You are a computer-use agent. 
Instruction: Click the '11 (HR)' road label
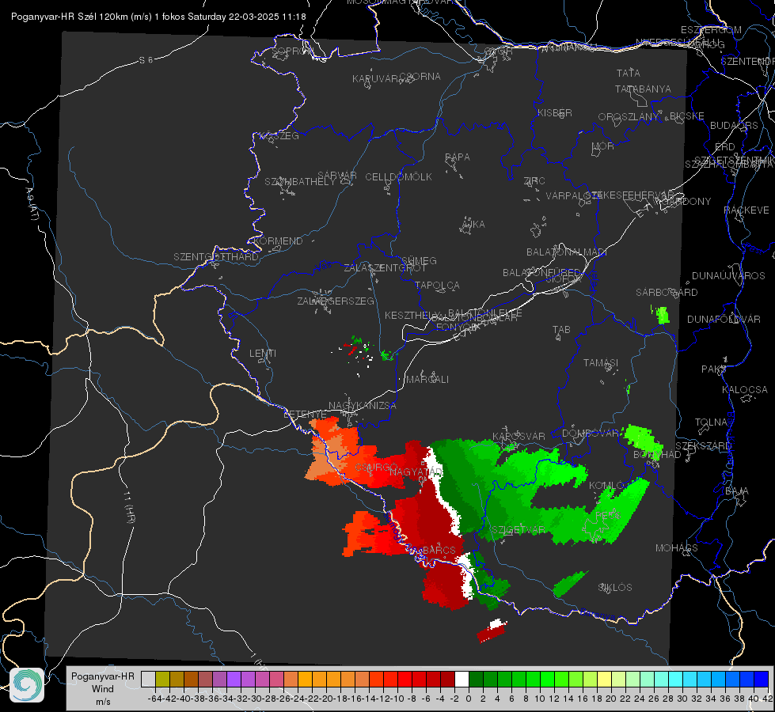129,507
